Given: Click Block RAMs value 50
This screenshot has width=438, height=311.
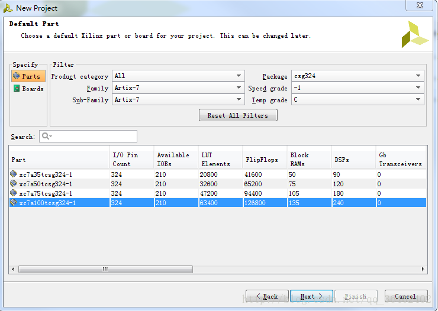Looking at the screenshot, I should tap(292, 174).
